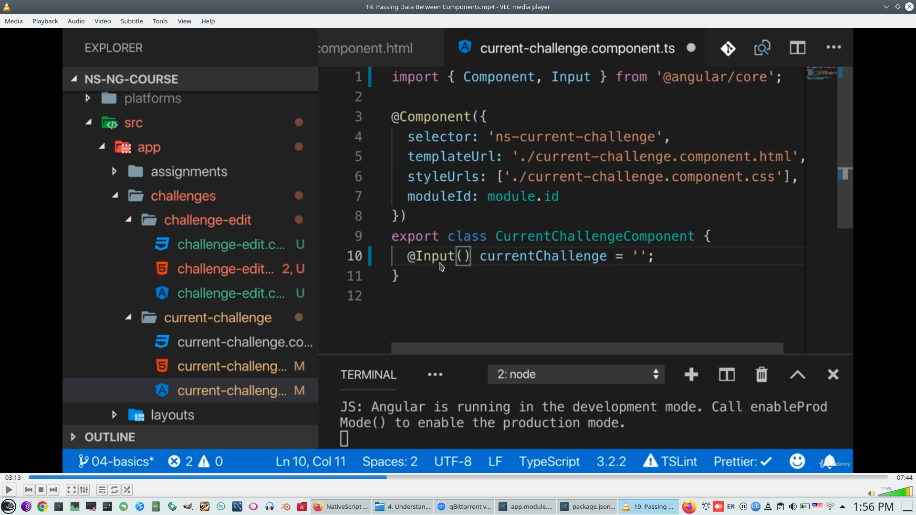This screenshot has width=916, height=515.
Task: Switch to qBittorrent taskbar window
Action: pyautogui.click(x=464, y=506)
